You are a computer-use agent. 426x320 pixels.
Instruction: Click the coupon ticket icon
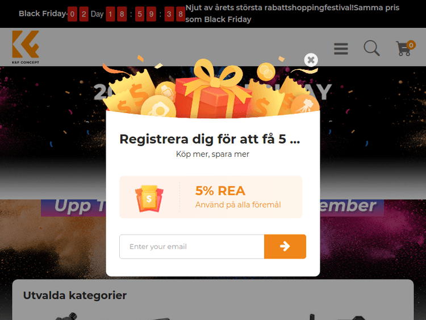(x=149, y=198)
